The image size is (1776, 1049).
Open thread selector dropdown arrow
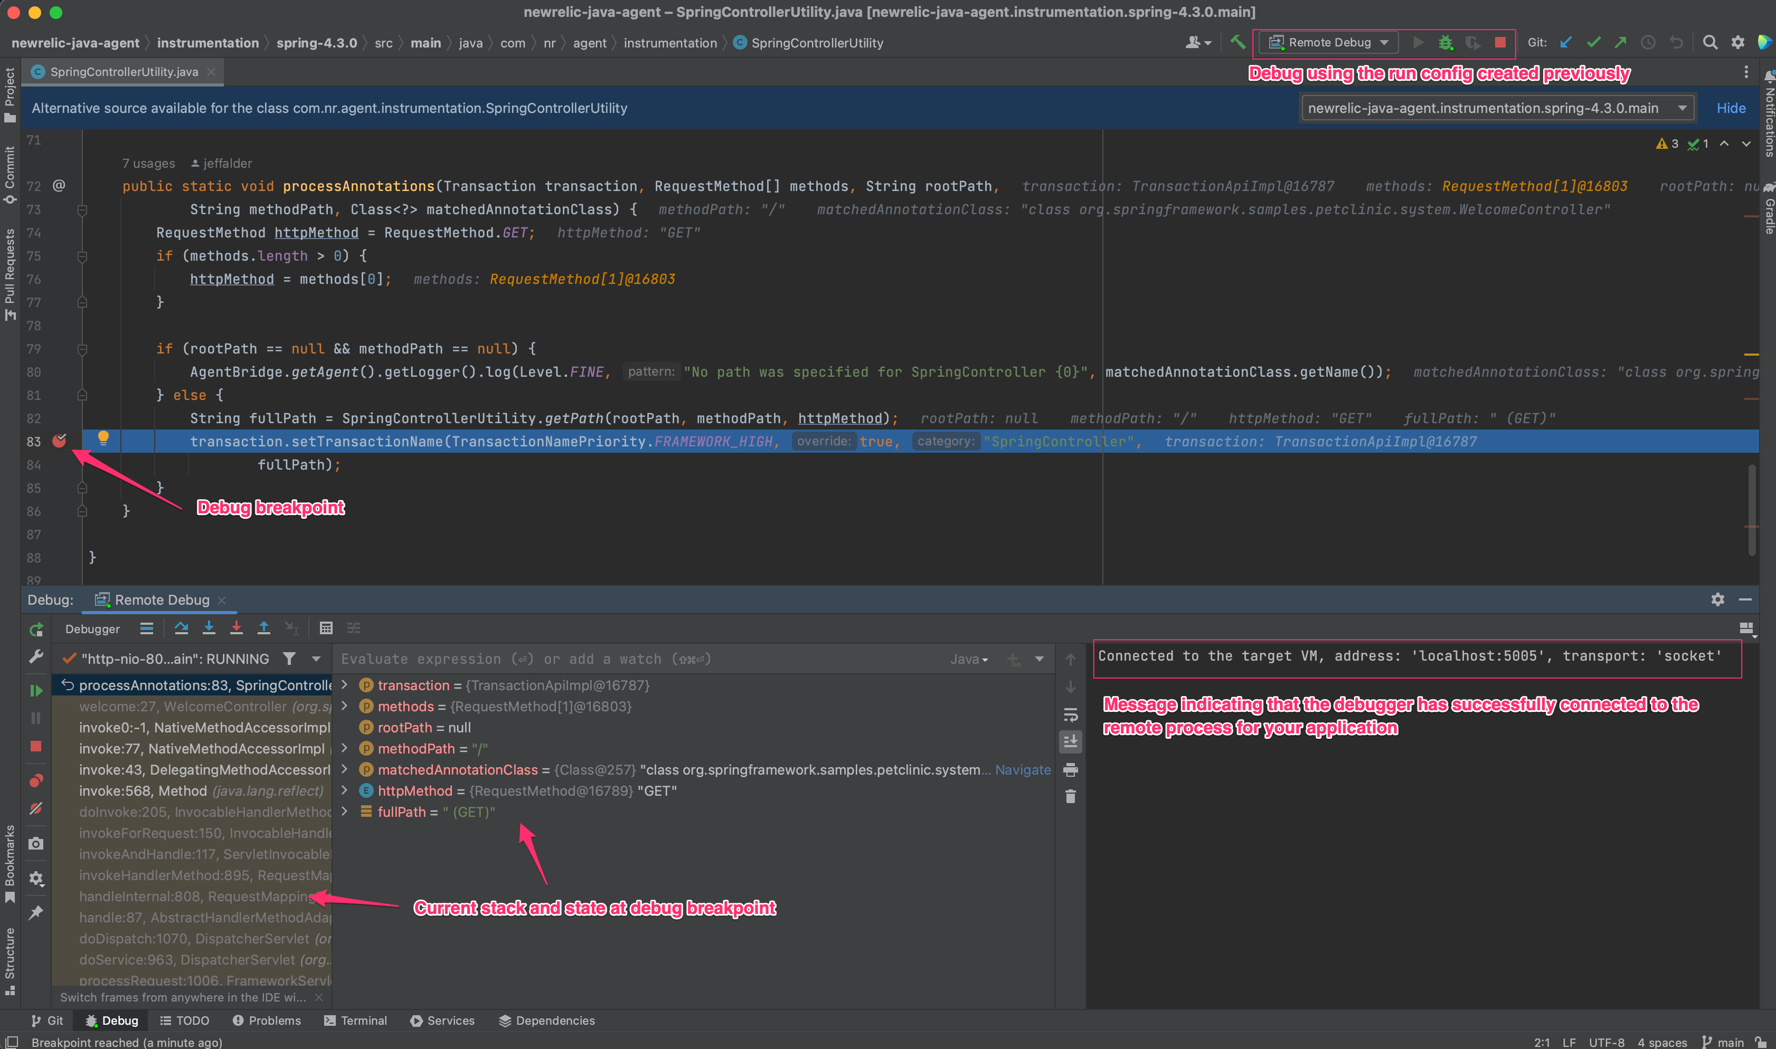[316, 659]
